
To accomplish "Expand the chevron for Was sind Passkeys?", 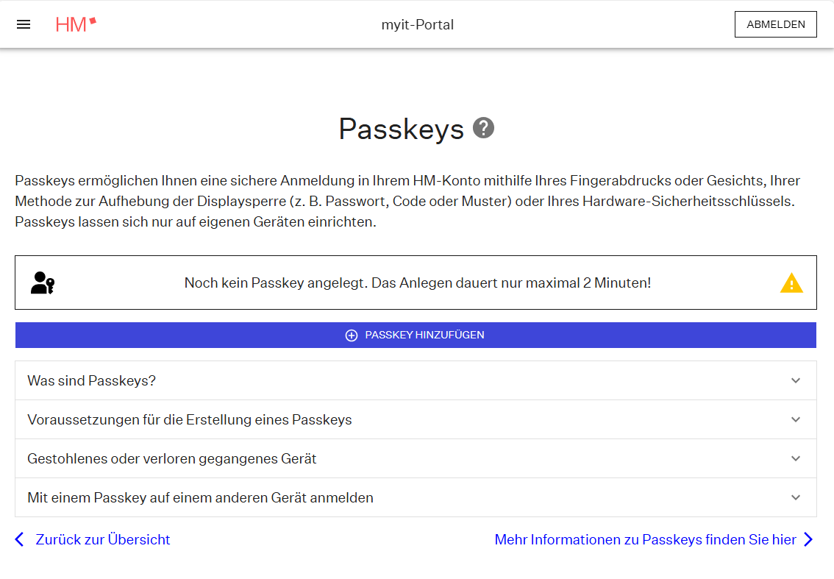I will [795, 380].
